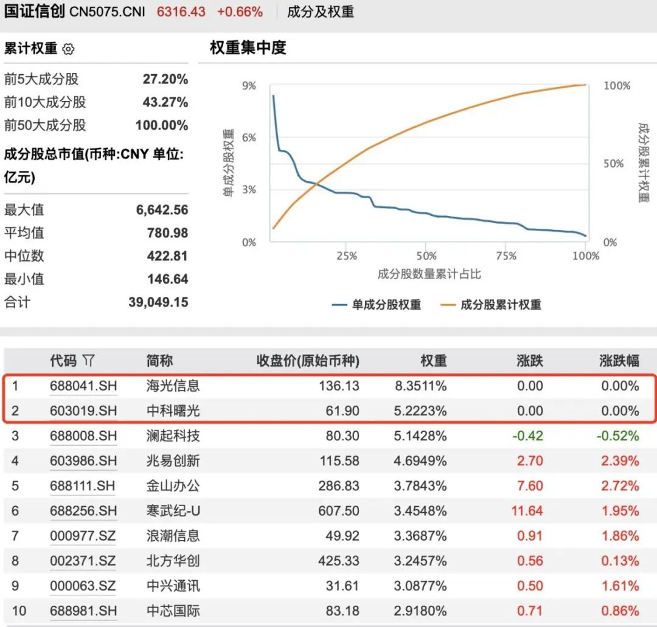Open stock code link 688981.SH
This screenshot has height=627, width=657.
click(83, 611)
